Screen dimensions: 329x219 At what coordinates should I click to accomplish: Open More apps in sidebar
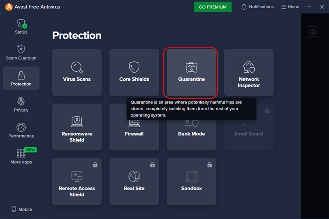point(21,156)
